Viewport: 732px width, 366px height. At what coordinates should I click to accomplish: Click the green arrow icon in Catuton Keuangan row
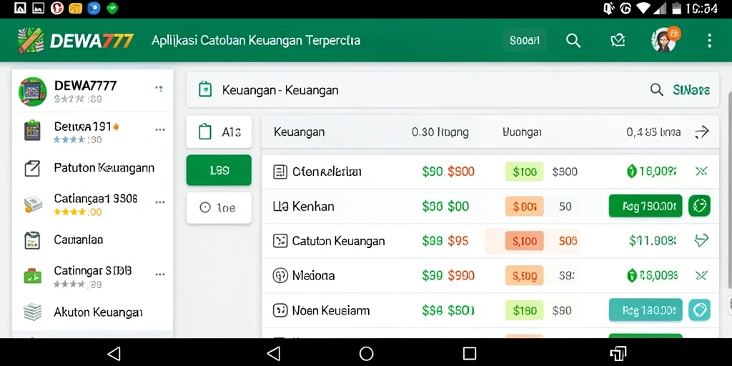click(701, 241)
